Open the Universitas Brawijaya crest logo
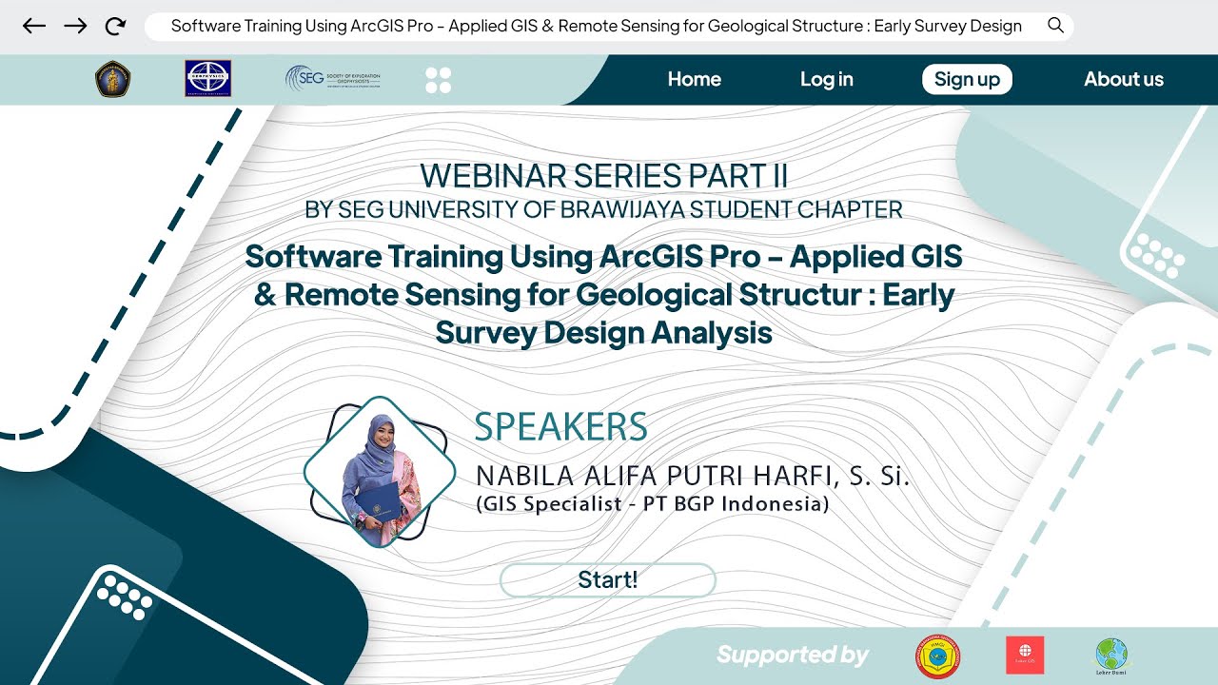This screenshot has width=1218, height=685. coord(113,79)
